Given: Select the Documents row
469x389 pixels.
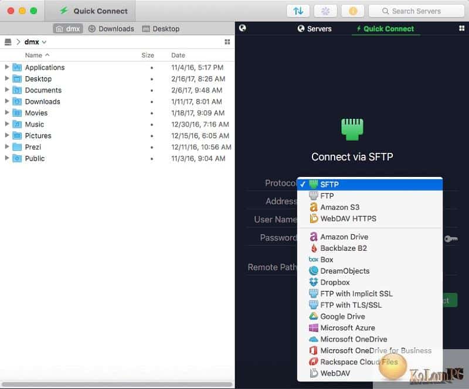Looking at the screenshot, I should (x=117, y=90).
